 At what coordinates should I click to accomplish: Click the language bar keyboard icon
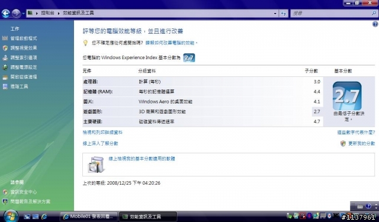click(360, 206)
